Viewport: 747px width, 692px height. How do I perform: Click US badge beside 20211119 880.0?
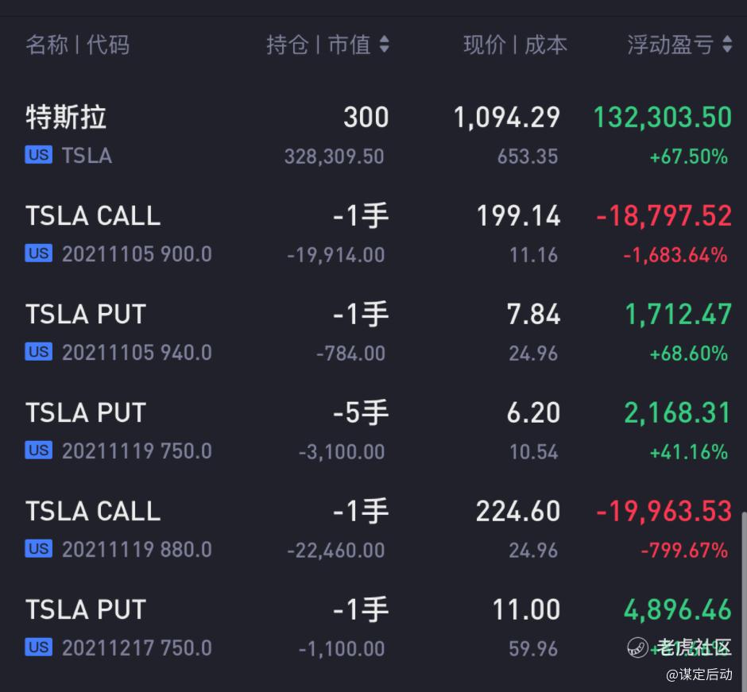tap(39, 549)
